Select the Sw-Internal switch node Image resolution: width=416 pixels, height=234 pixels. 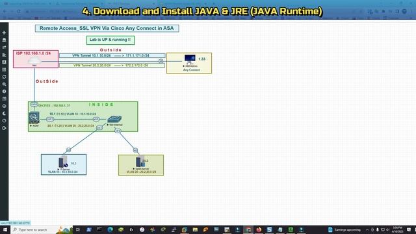click(x=114, y=119)
